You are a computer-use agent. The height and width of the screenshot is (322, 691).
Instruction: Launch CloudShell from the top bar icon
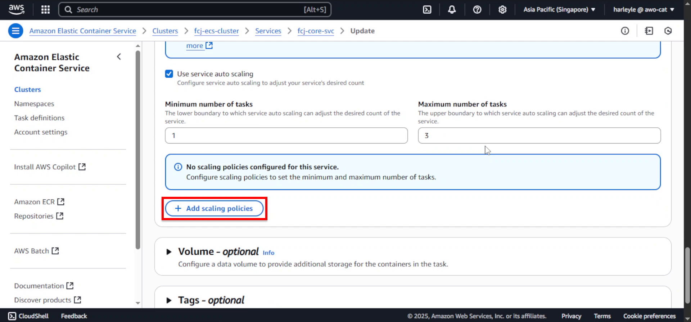(x=427, y=10)
